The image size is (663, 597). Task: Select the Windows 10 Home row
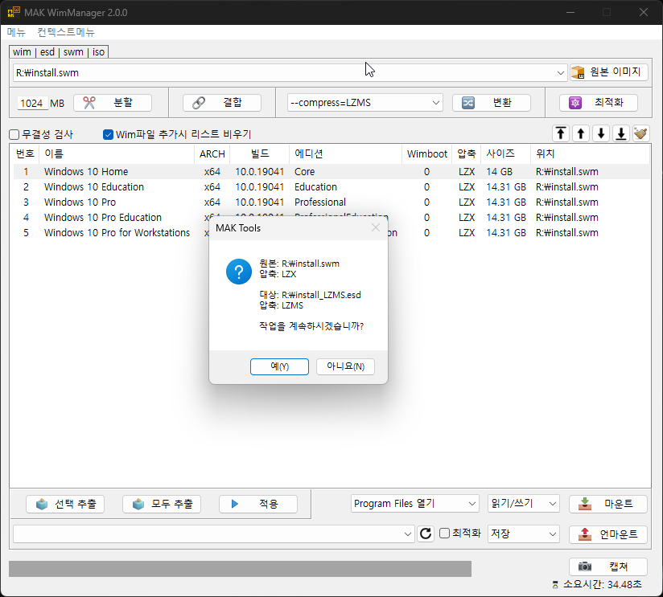point(331,172)
